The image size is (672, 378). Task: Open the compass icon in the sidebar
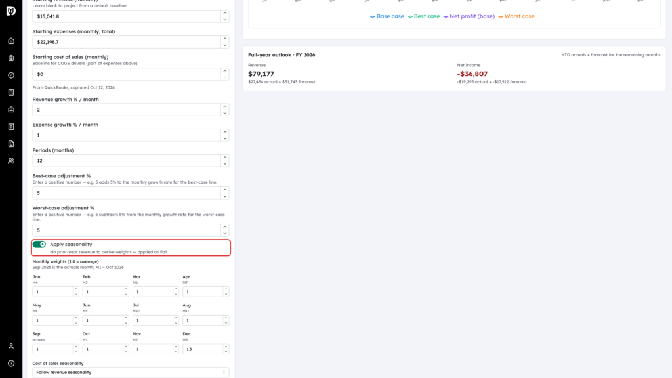(11, 75)
